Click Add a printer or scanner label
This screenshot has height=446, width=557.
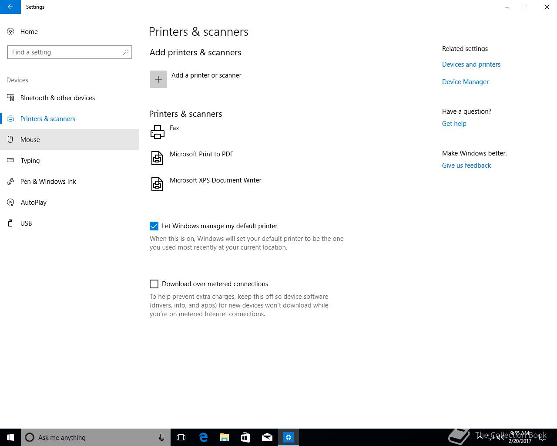206,75
